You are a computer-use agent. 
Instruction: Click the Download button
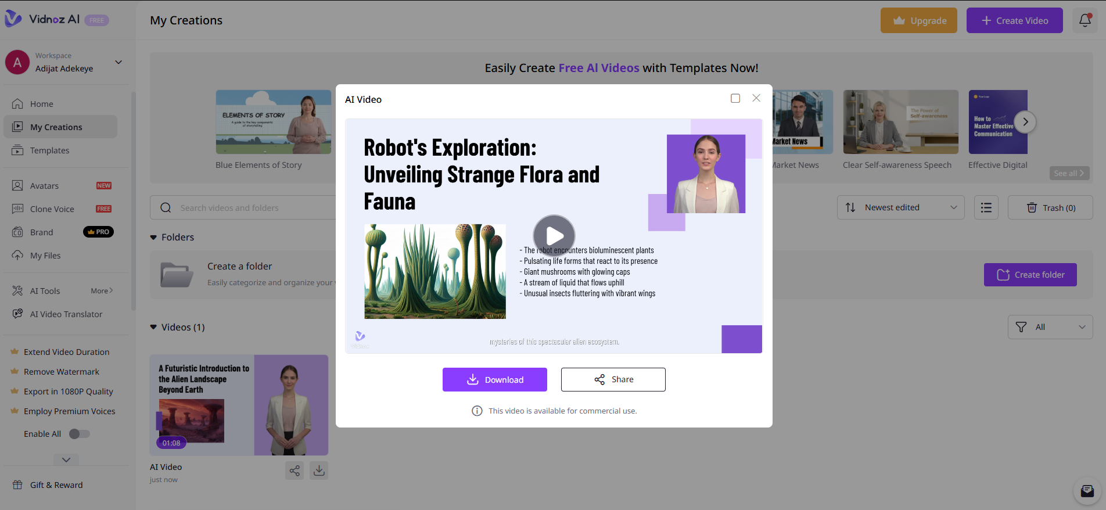(x=494, y=380)
